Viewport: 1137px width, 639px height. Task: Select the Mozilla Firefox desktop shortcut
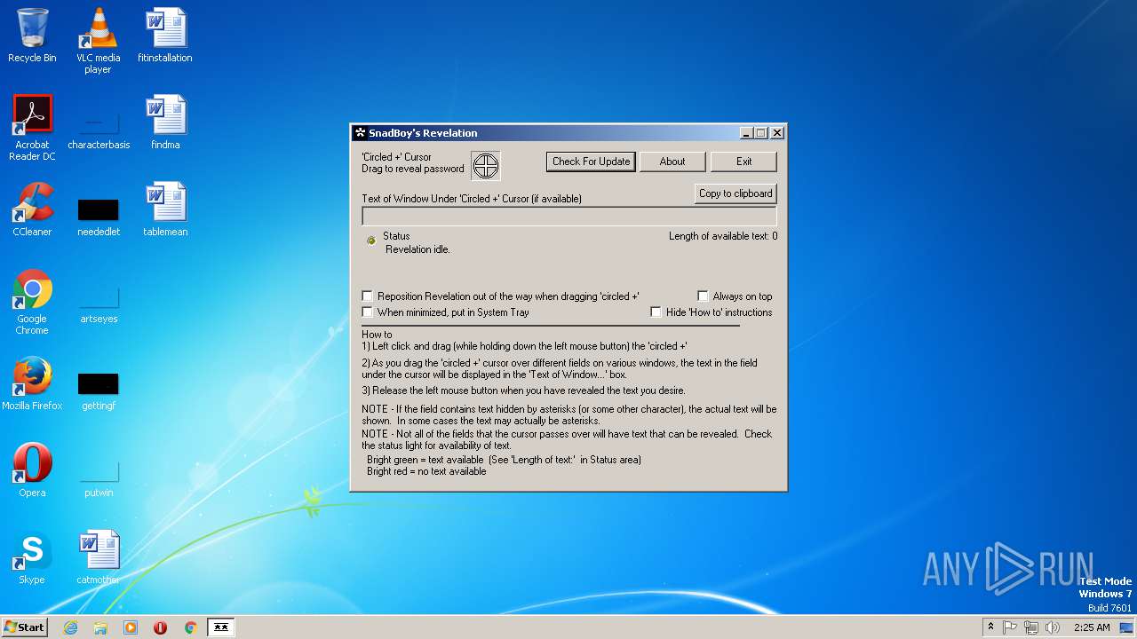point(32,383)
